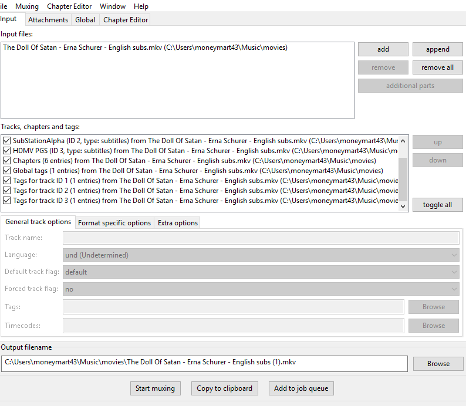Toggle the SubStationAlpha subtitles track checkbox
Screen dimensions: 466x406
click(7, 141)
